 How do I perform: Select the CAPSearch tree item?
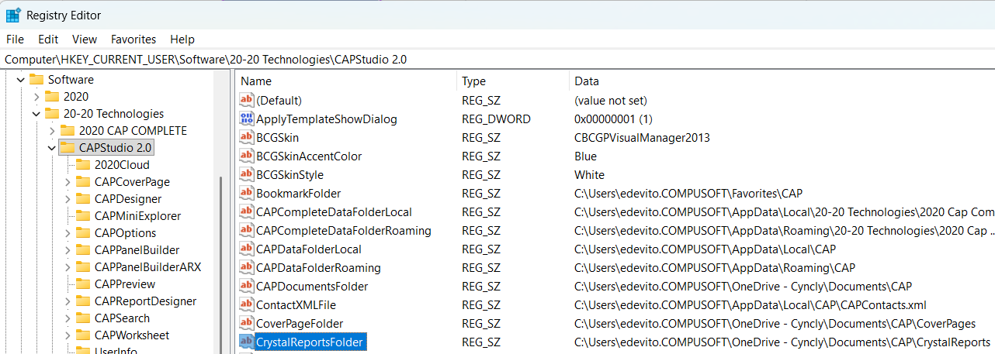pyautogui.click(x=122, y=318)
